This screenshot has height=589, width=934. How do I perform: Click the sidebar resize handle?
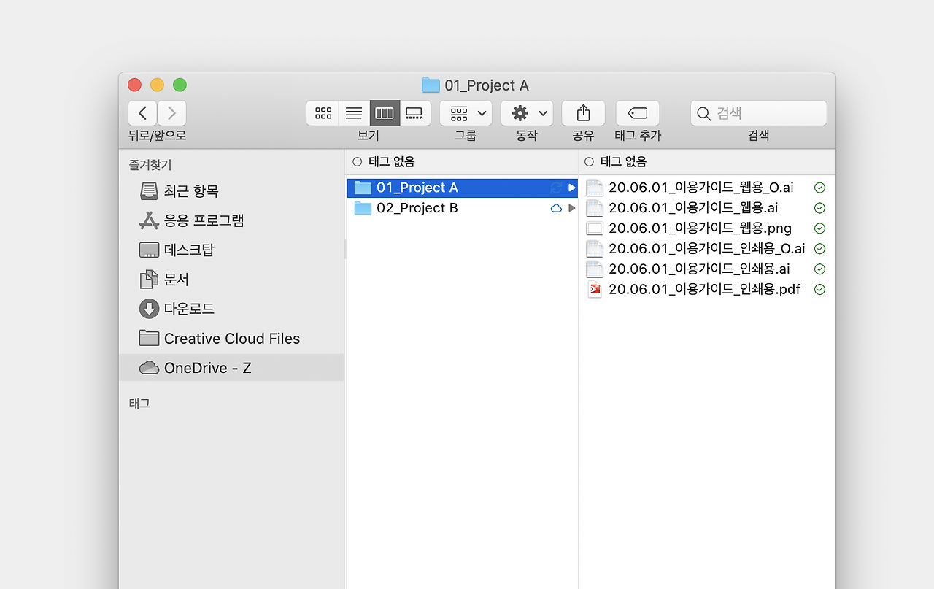(x=345, y=250)
